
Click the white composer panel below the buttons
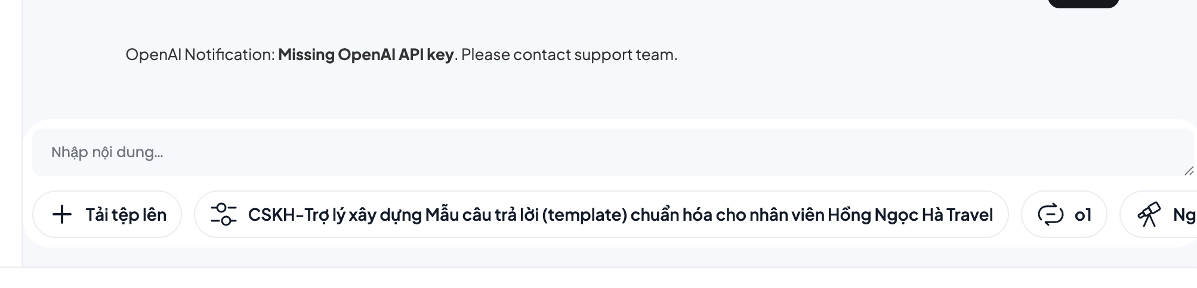tap(597, 243)
